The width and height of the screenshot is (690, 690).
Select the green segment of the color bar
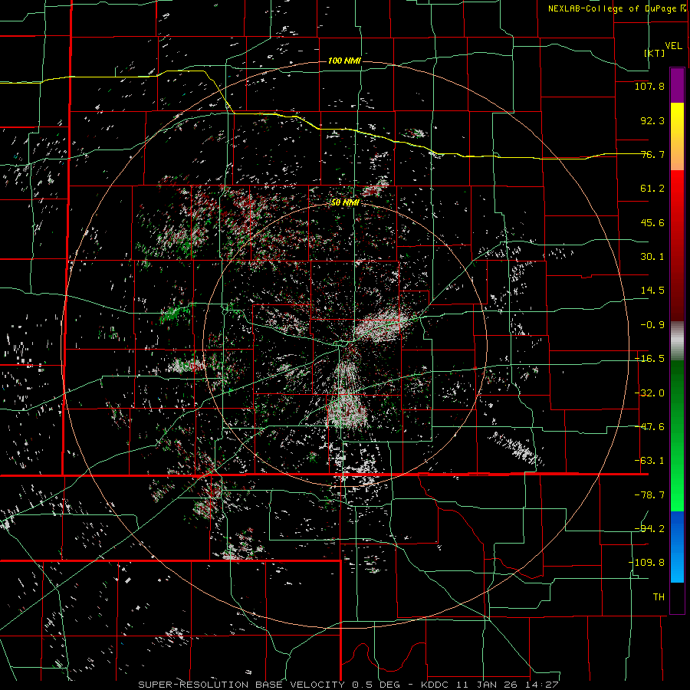click(677, 436)
